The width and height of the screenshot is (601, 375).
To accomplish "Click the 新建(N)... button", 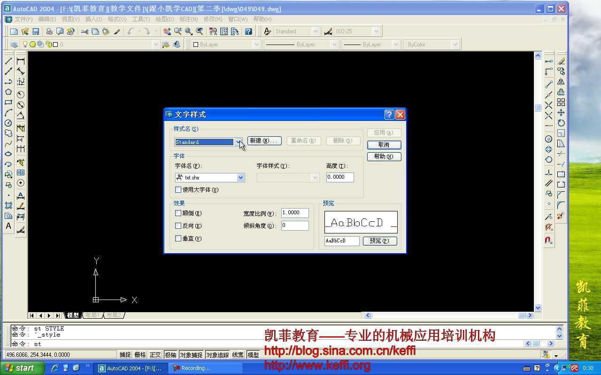I will coord(264,141).
